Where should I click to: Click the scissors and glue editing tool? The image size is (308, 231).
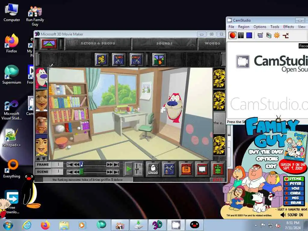169,169
